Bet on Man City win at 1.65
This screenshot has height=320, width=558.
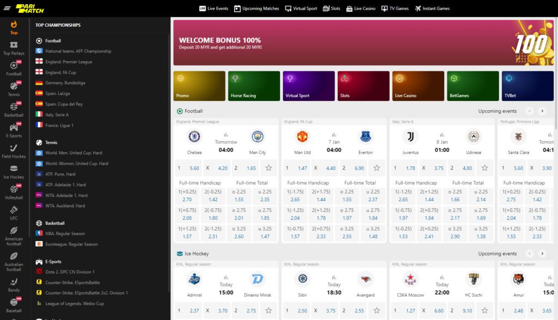click(245, 168)
